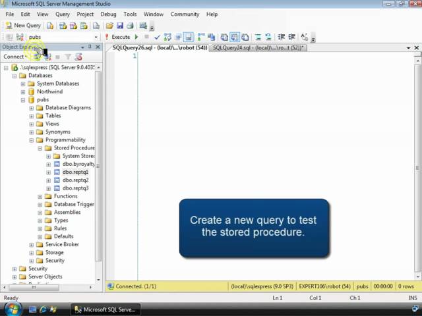422x316 pixels.
Task: Select the Server Objects folder
Action: (45, 276)
